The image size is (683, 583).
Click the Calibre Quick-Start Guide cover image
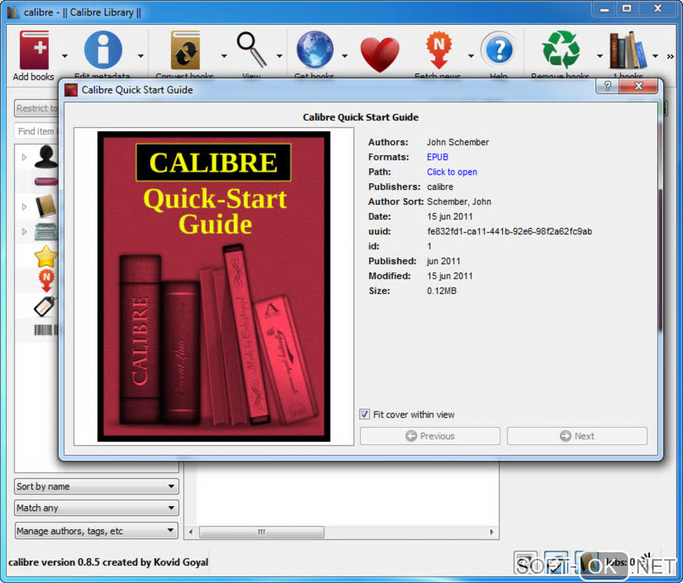pos(214,286)
